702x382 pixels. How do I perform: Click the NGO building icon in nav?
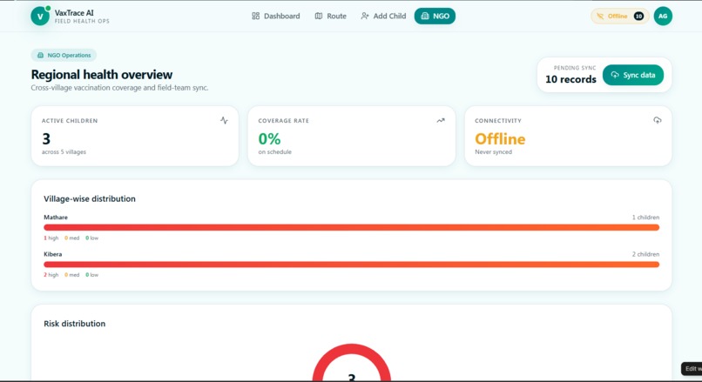click(x=425, y=17)
